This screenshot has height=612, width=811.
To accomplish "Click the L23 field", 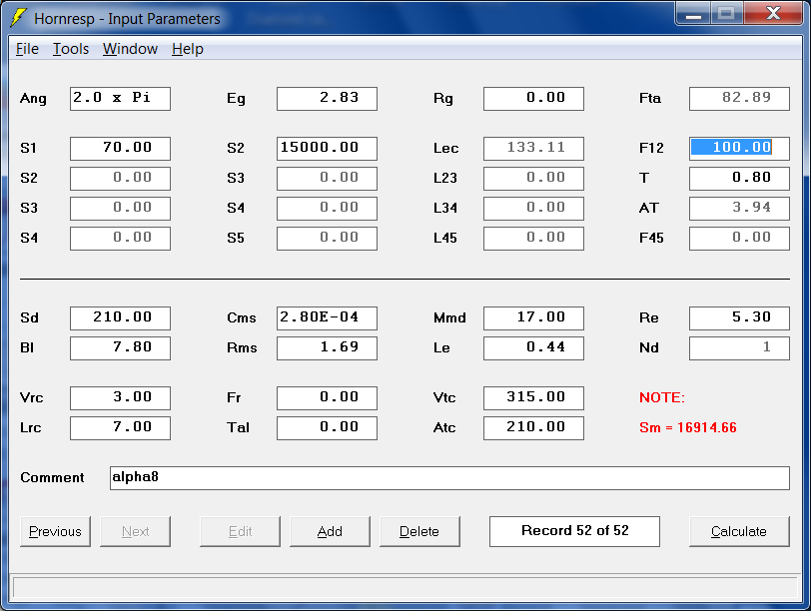I will point(533,179).
